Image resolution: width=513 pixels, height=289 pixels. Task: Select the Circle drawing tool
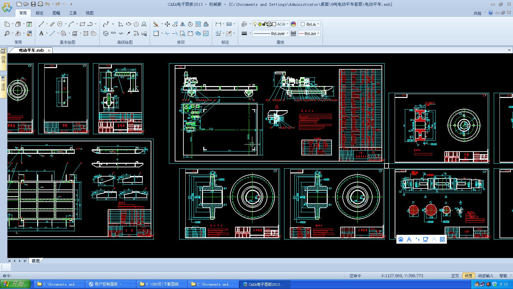pyautogui.click(x=60, y=24)
